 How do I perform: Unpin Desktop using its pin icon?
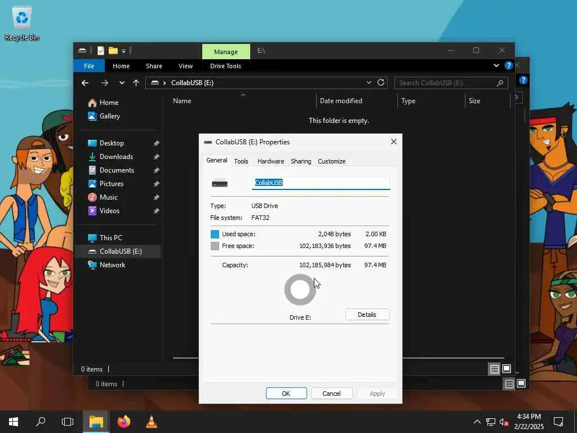pyautogui.click(x=156, y=143)
